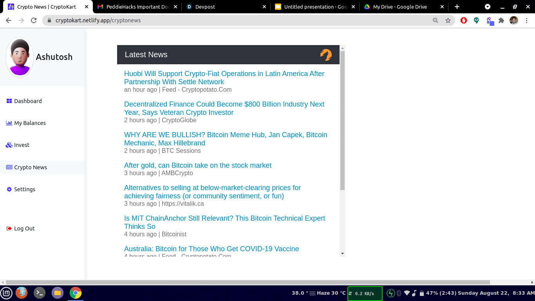Viewport: 535px width, 301px height.
Task: Close the Devpost tab
Action: pyautogui.click(x=264, y=7)
